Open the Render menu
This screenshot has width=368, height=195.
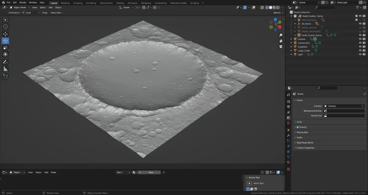[23, 2]
